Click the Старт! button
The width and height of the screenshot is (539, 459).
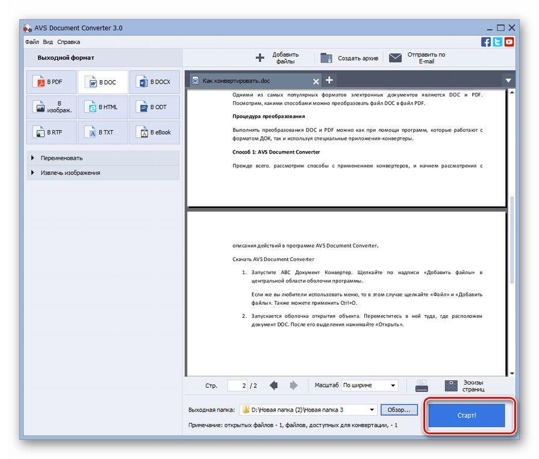[x=467, y=416]
